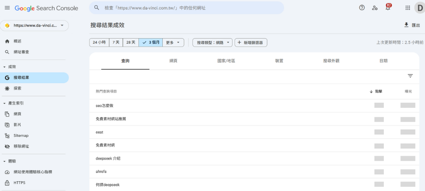Go to 概述 overview home icon

pyautogui.click(x=7, y=41)
